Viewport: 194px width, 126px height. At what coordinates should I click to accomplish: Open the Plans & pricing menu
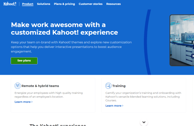click(64, 4)
